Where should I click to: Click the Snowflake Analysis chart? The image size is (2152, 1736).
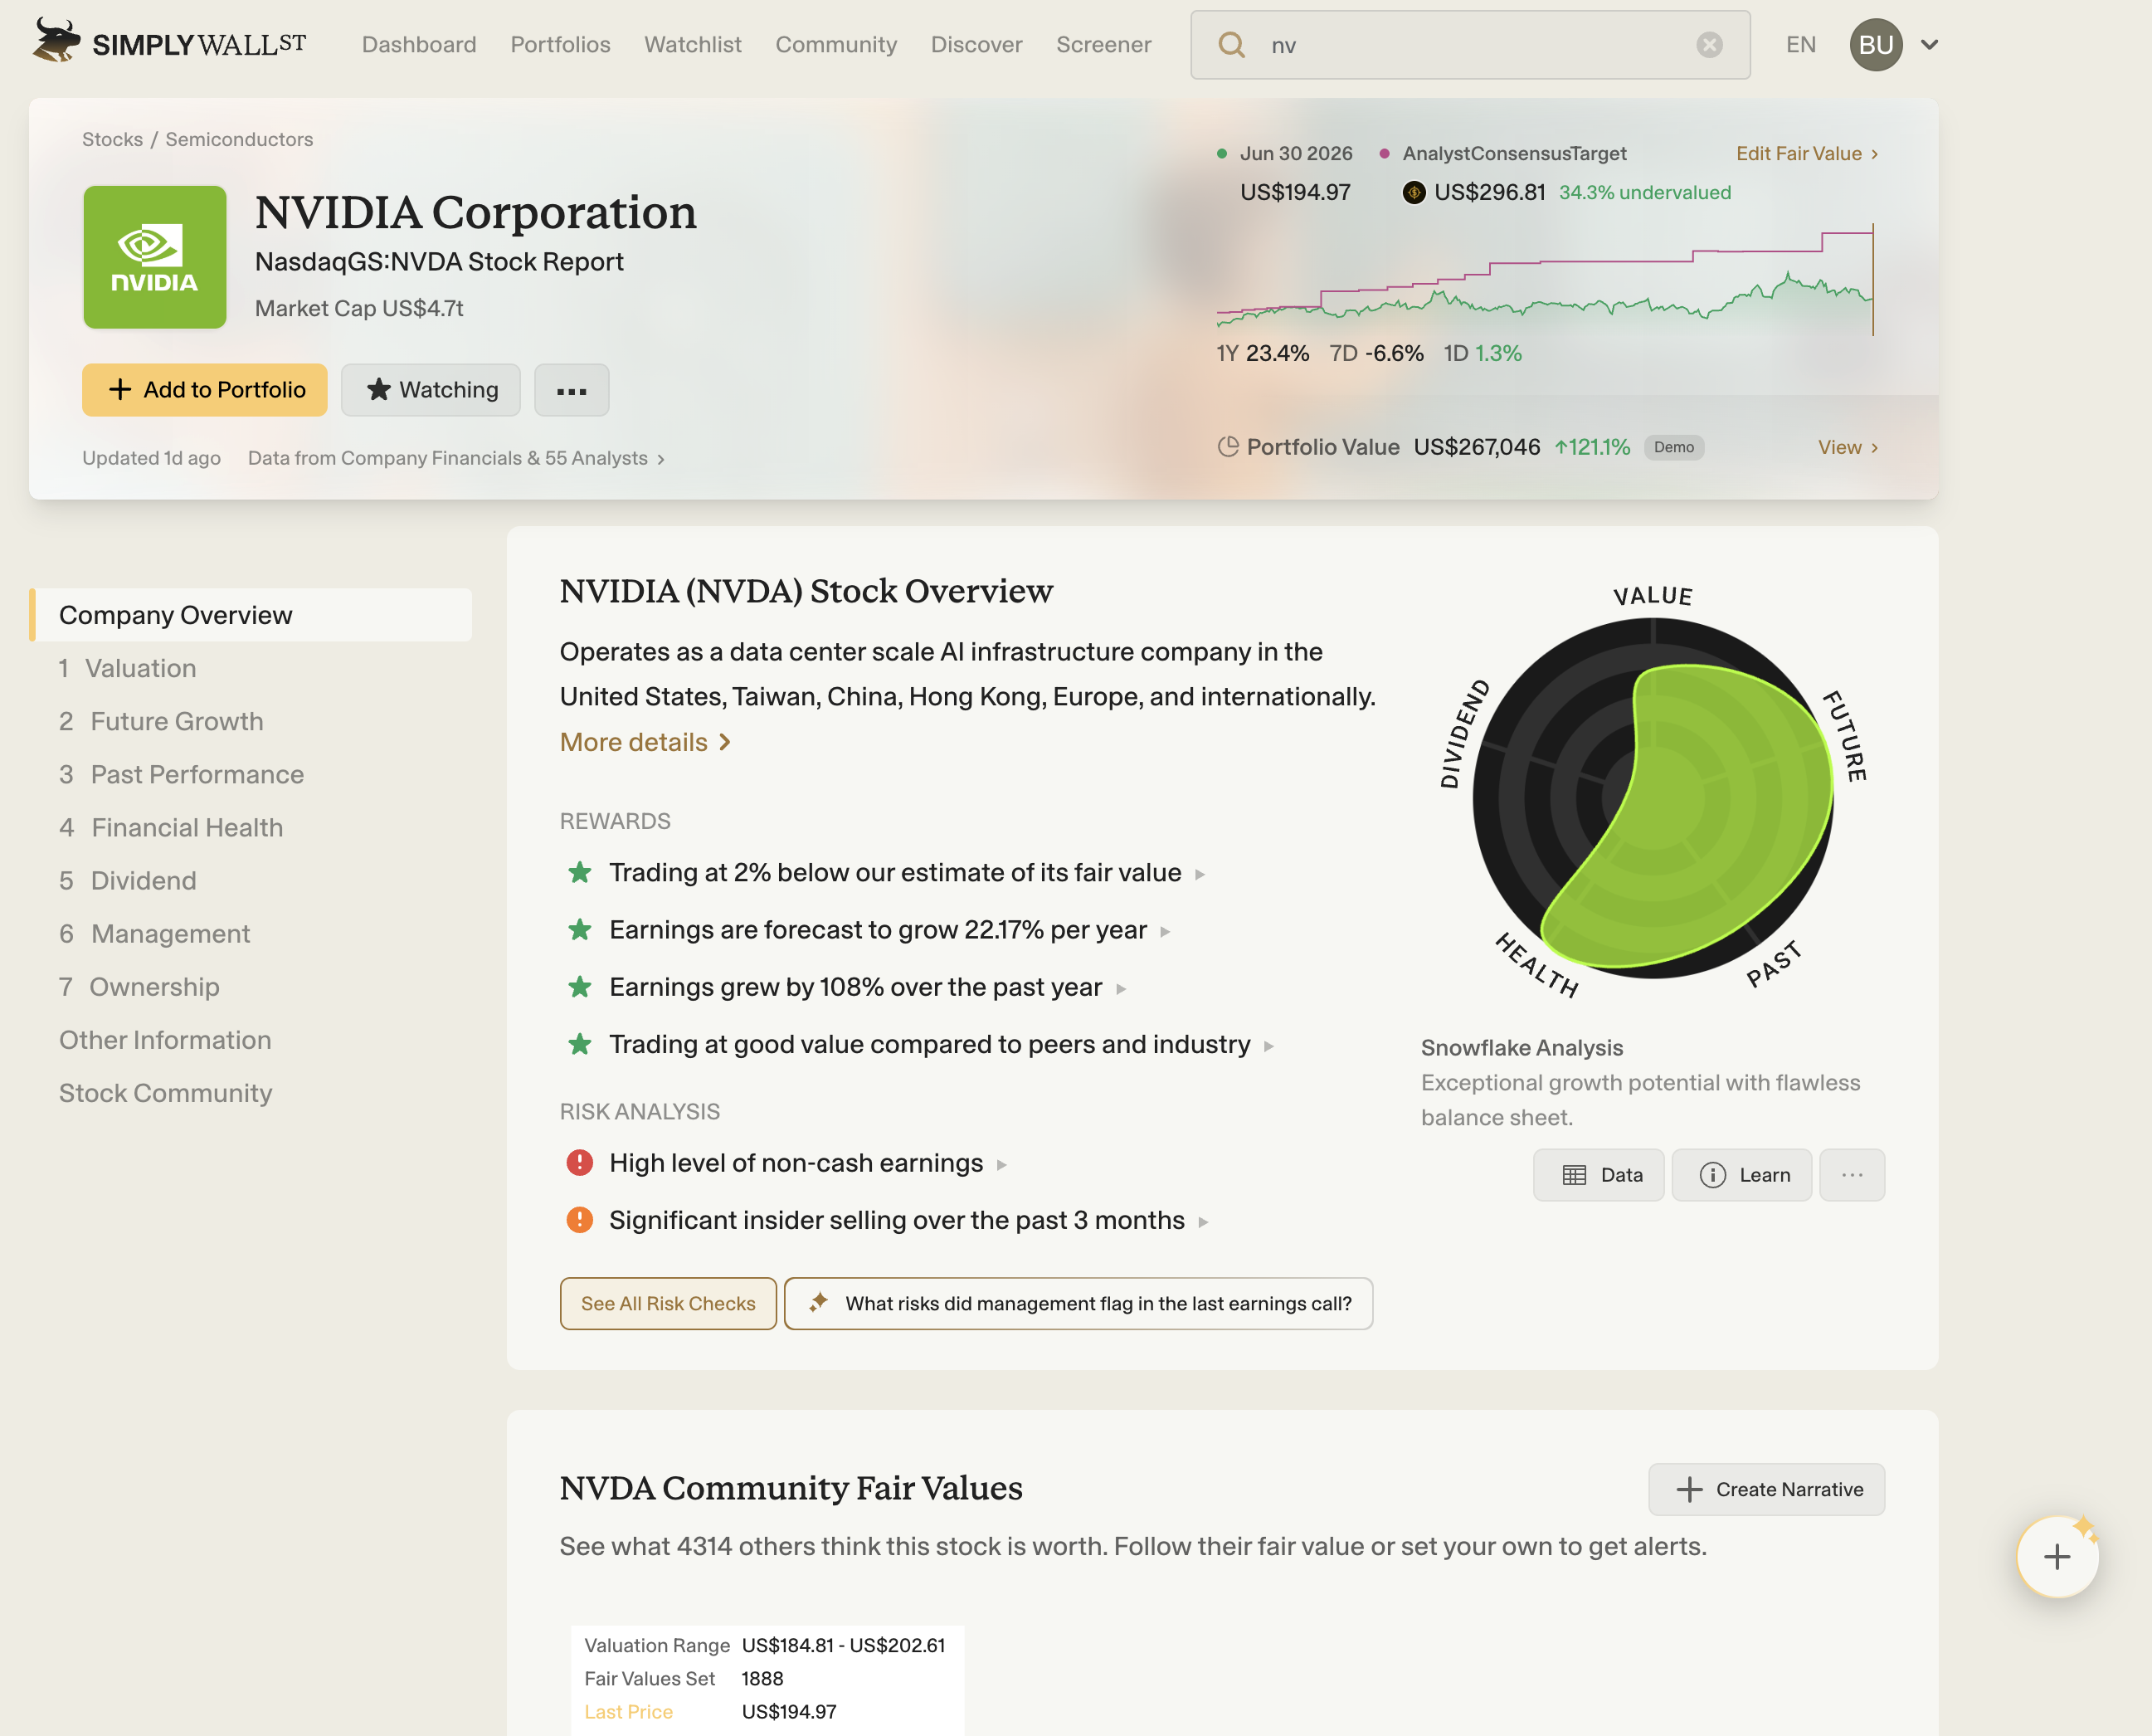tap(1653, 797)
